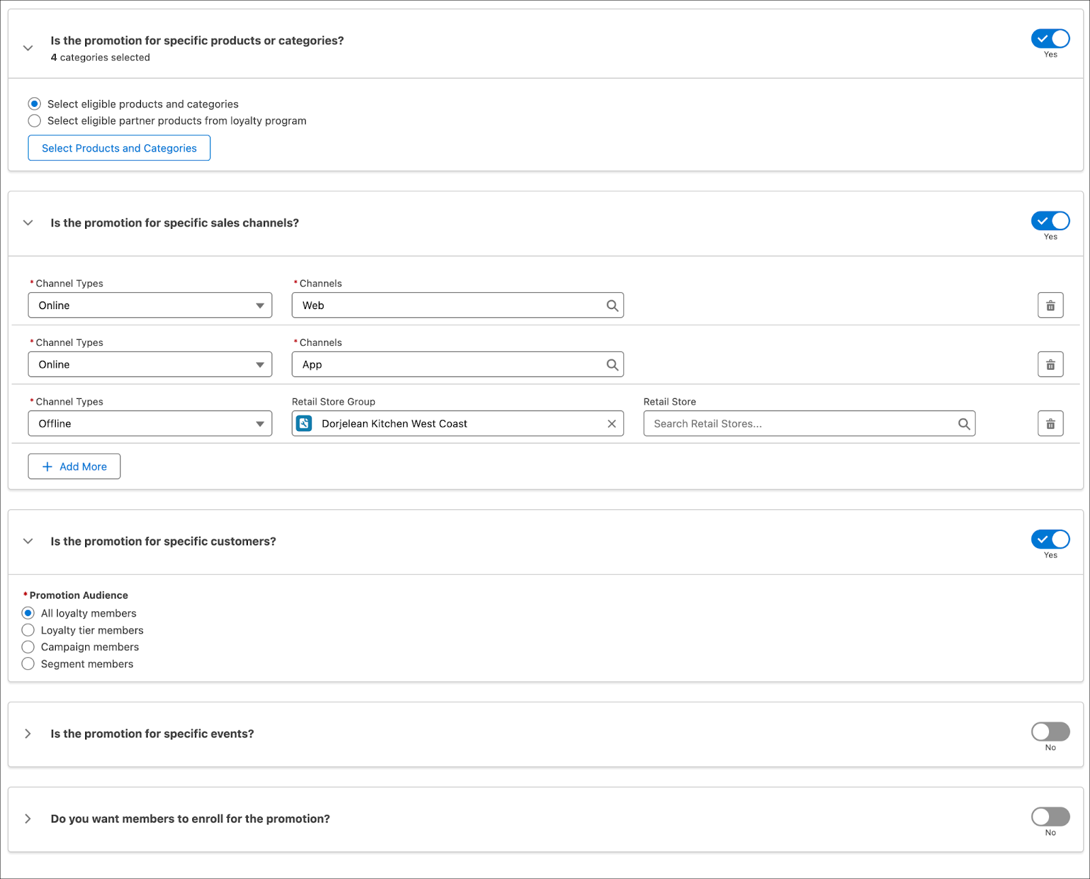
Task: Delete the Offline channel row with the trash icon
Action: pyautogui.click(x=1050, y=423)
